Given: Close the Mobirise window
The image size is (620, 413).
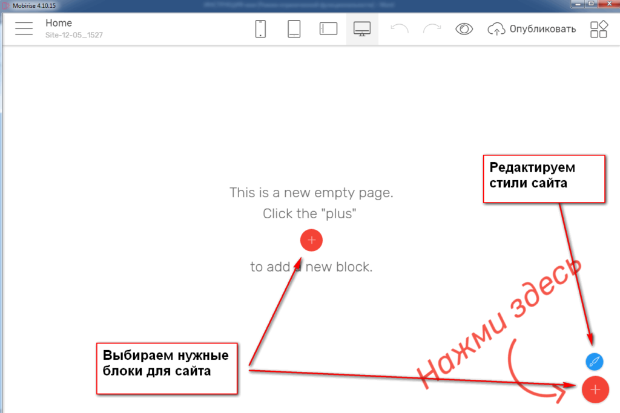Looking at the screenshot, I should (x=609, y=4).
